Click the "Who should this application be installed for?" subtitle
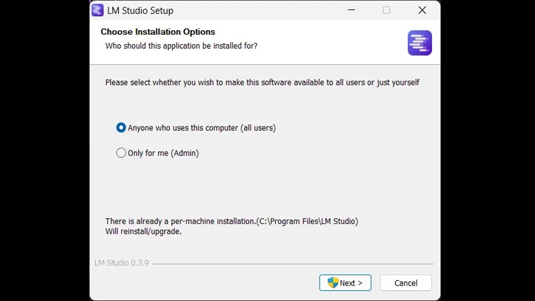 (x=181, y=46)
